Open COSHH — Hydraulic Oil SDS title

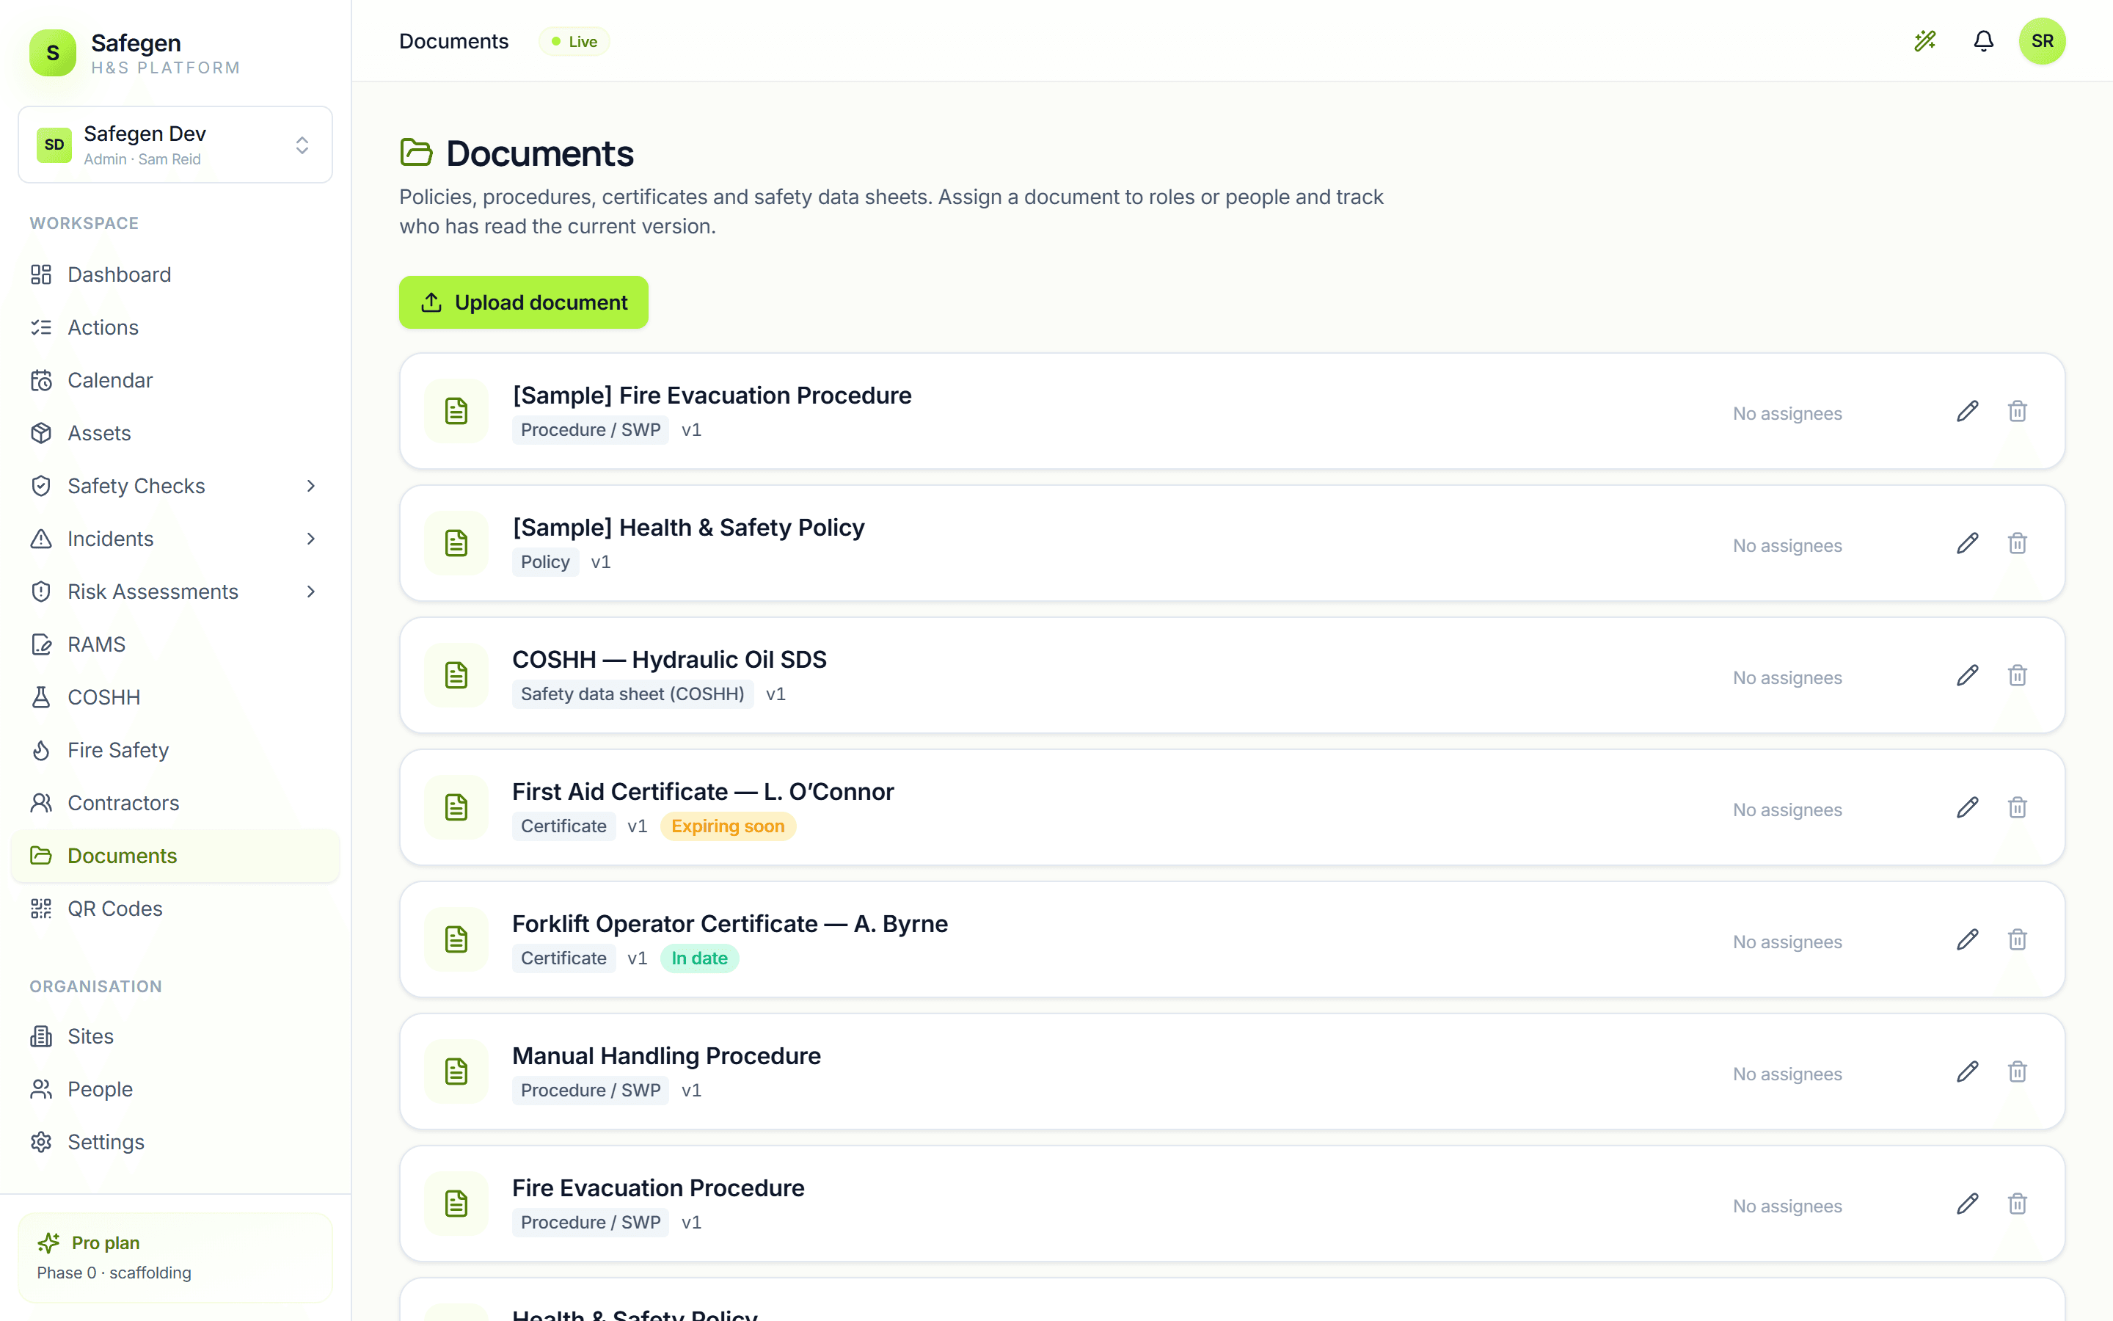(x=669, y=660)
